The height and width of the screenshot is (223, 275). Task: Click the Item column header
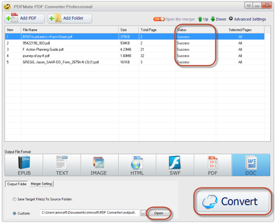tap(13, 30)
